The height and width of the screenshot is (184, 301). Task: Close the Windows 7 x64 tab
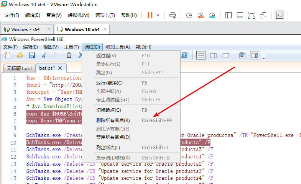(49, 29)
